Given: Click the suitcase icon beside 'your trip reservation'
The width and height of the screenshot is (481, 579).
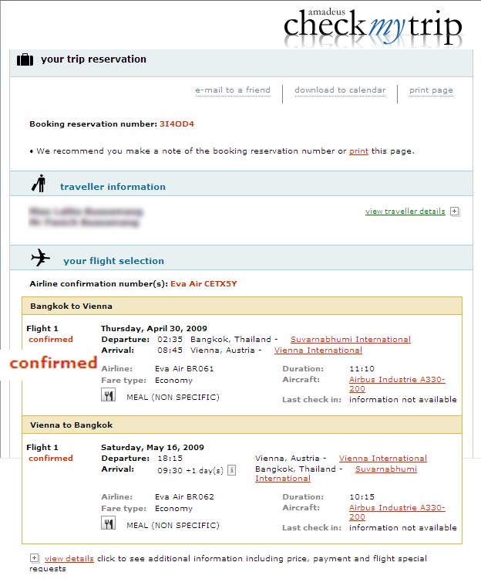Looking at the screenshot, I should 25,59.
